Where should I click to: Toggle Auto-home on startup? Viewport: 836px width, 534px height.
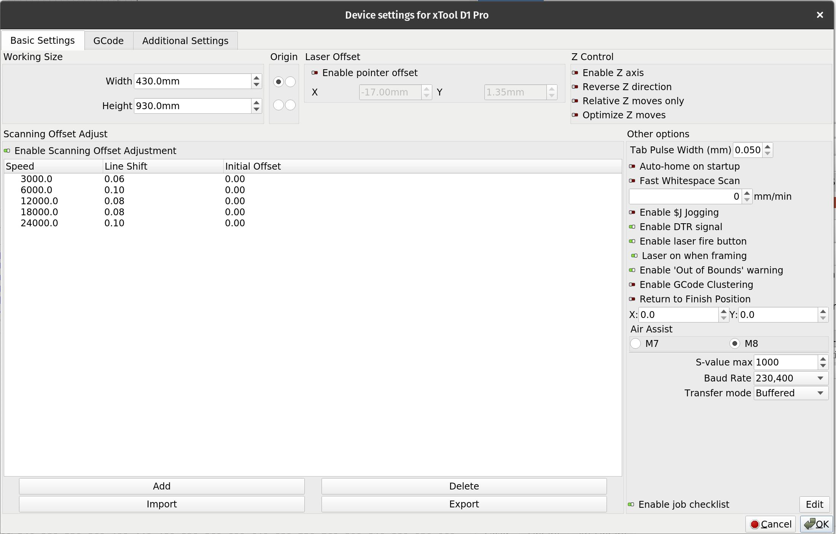[x=632, y=167]
